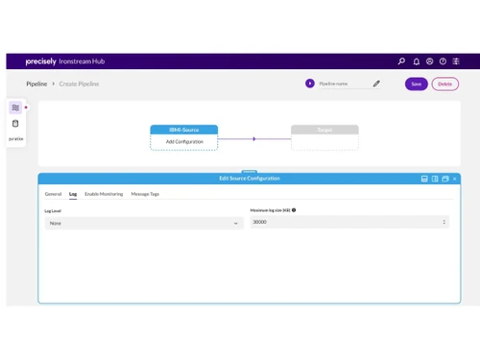Click the Create Pipeline breadcrumb text
This screenshot has width=480, height=360.
(79, 84)
